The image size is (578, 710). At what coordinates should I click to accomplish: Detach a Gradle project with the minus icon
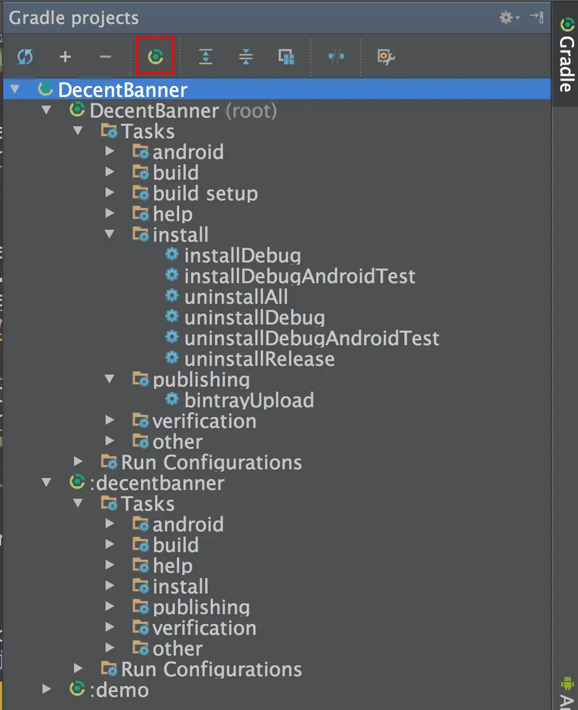pyautogui.click(x=105, y=56)
